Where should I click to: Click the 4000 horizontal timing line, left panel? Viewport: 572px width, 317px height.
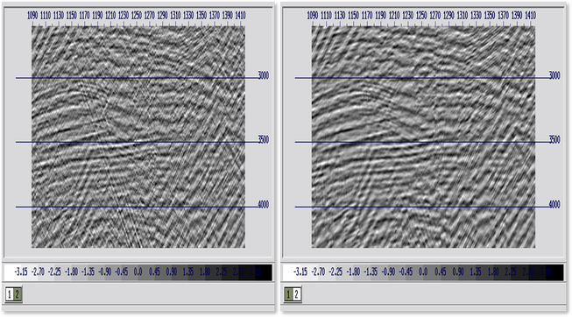coord(137,207)
